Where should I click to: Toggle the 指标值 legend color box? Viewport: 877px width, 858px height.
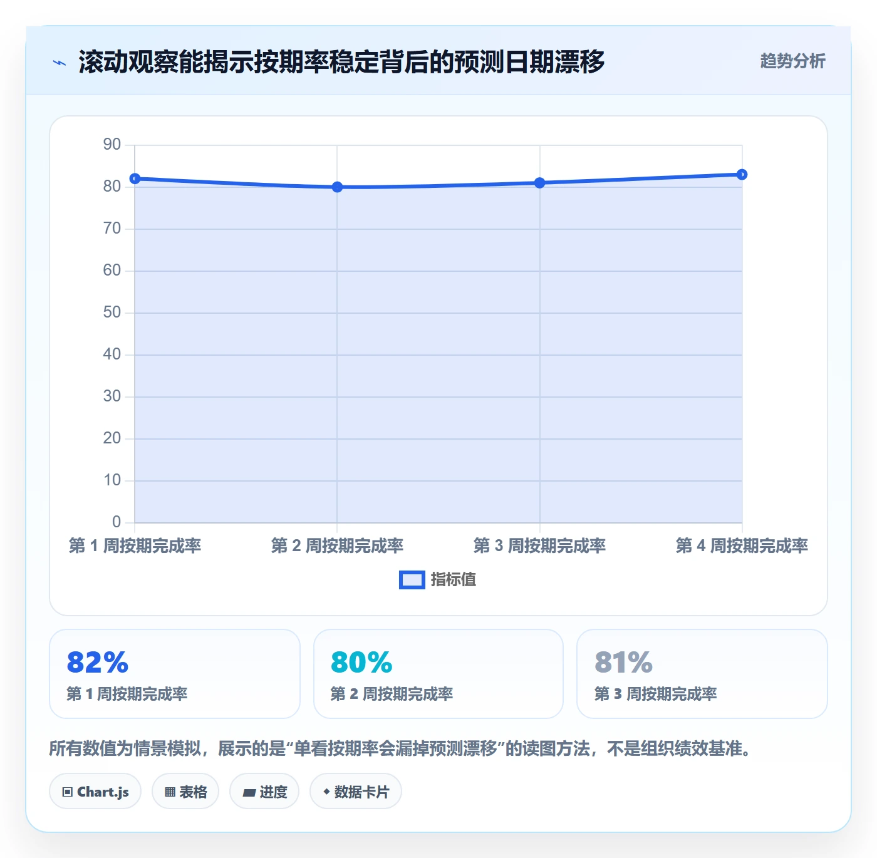coord(412,580)
